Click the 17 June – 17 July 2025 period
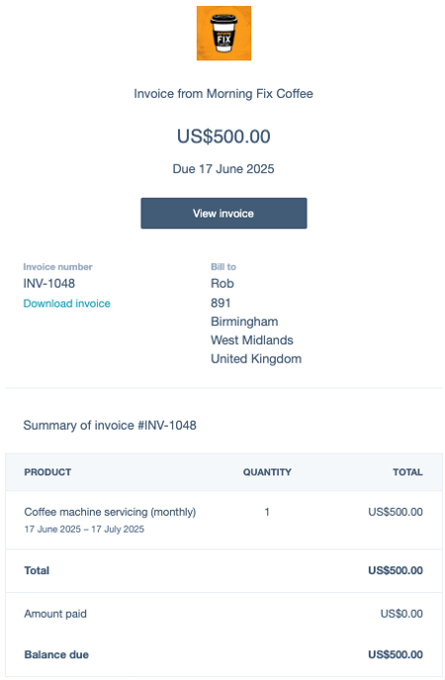The height and width of the screenshot is (680, 445). coord(84,530)
